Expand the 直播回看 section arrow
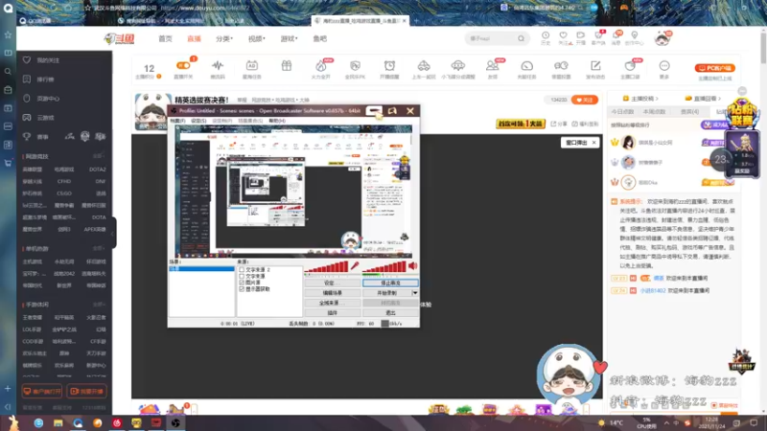Screen dimensions: 767x431 coord(720,99)
